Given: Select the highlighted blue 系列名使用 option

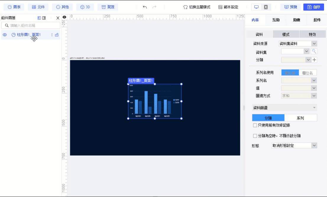Looking at the screenshot, I should pos(290,73).
